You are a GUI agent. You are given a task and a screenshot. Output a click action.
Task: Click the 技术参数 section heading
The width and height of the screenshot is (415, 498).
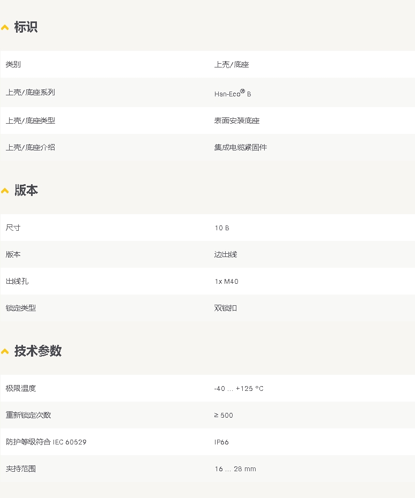(x=38, y=351)
